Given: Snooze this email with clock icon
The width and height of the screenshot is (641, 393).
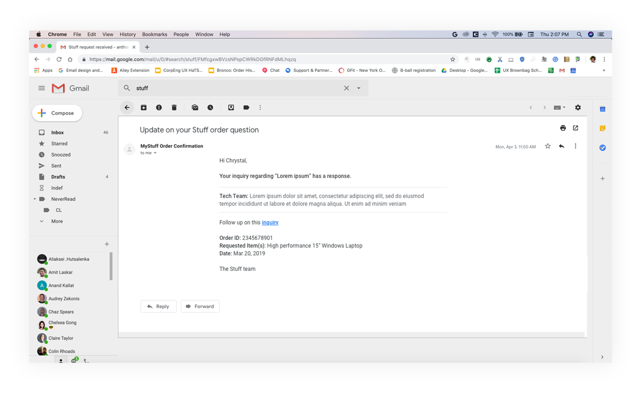Looking at the screenshot, I should [210, 108].
